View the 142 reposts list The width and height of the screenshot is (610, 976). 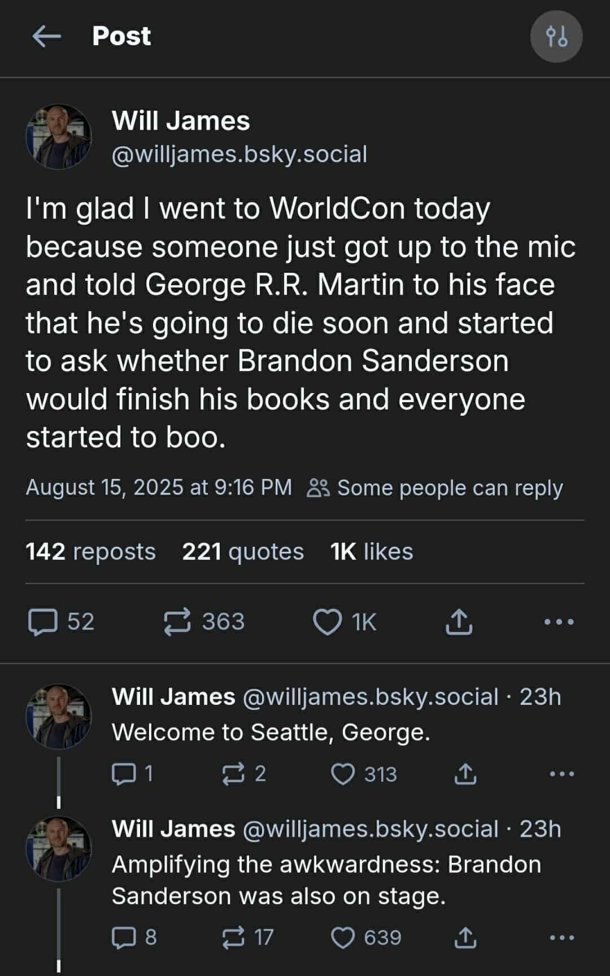(x=90, y=552)
